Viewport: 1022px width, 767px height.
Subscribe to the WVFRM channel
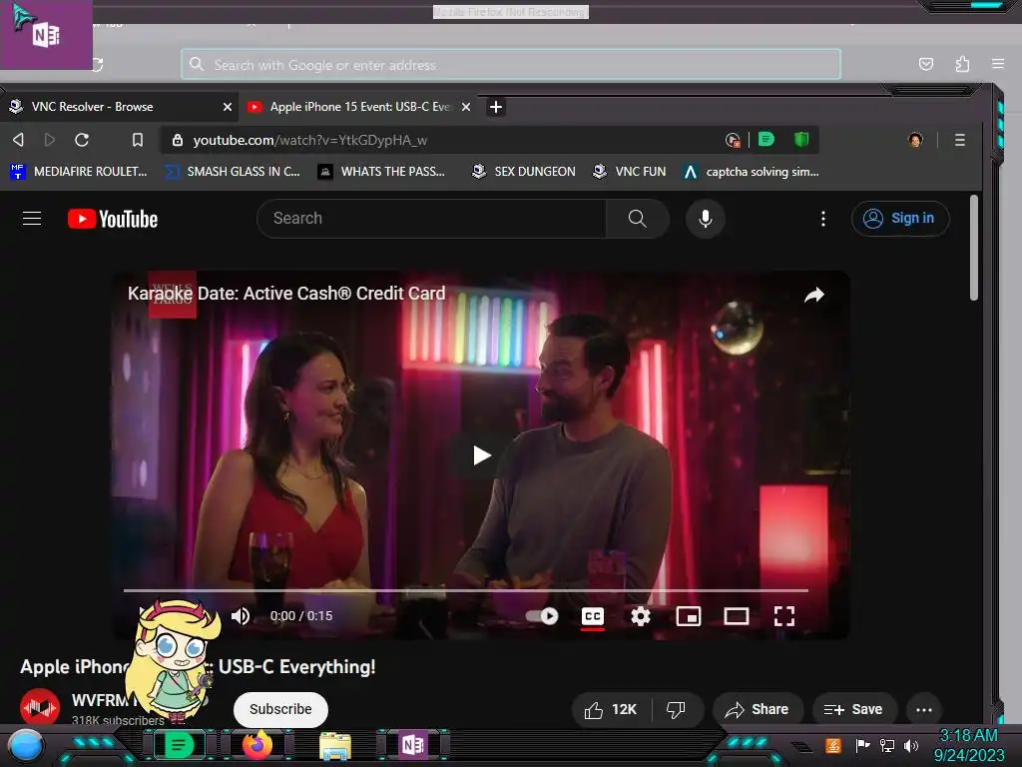click(x=280, y=710)
